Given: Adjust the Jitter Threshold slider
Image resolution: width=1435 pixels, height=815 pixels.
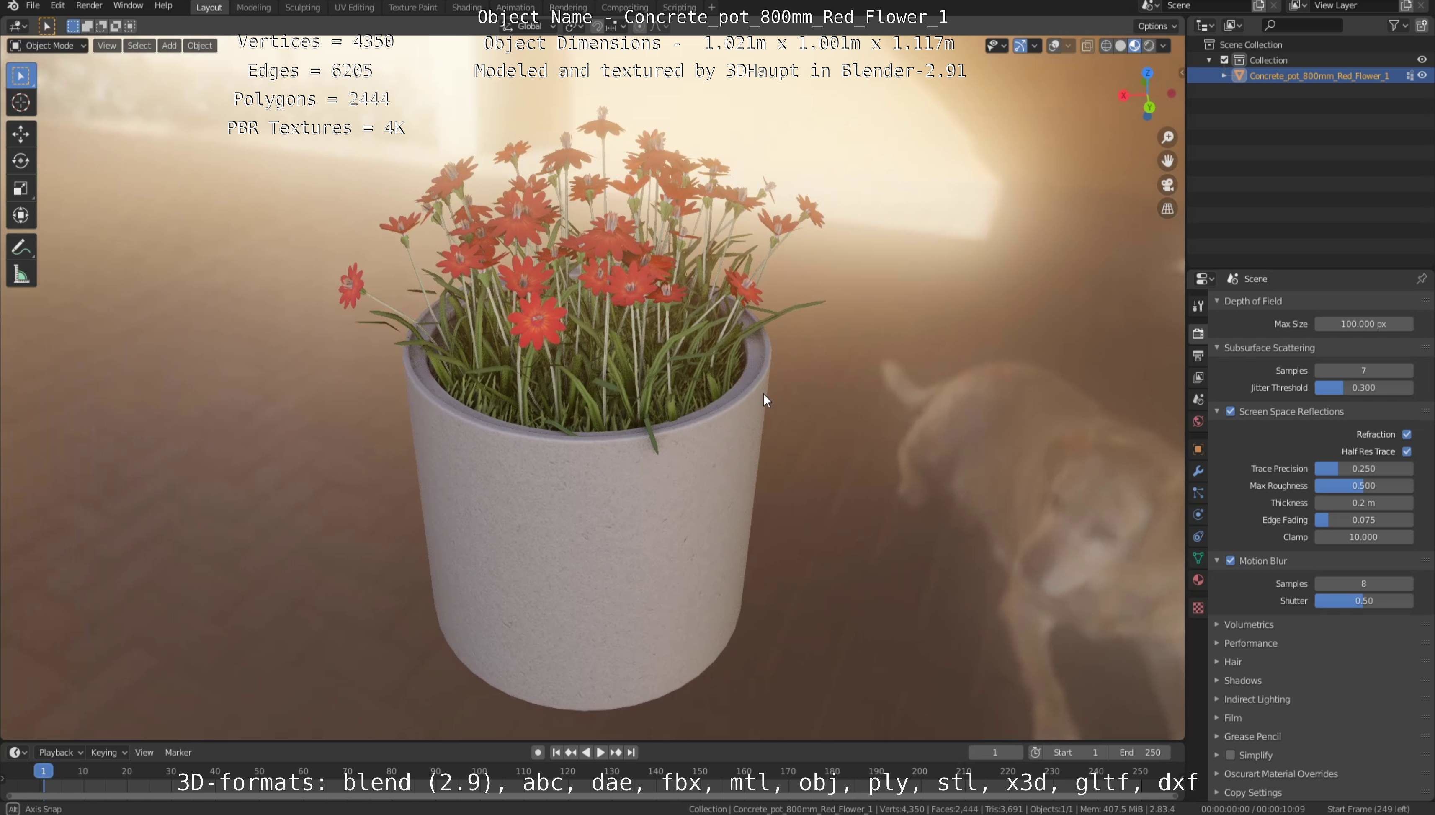Looking at the screenshot, I should click(1363, 388).
